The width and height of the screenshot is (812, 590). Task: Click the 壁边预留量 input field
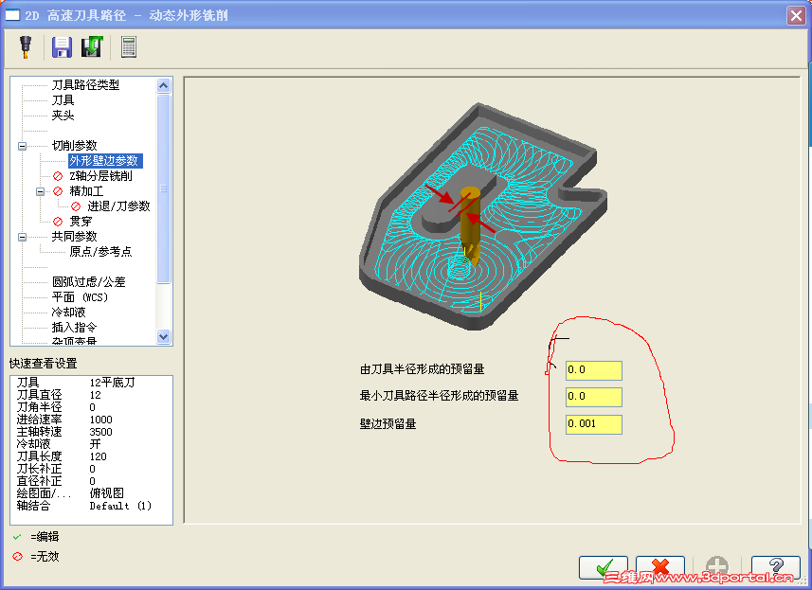pyautogui.click(x=592, y=424)
